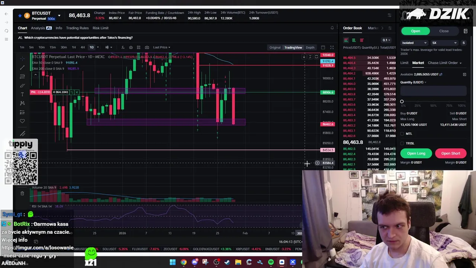476x268 pixels.
Task: Open the Last Price dropdown
Action: (x=162, y=47)
